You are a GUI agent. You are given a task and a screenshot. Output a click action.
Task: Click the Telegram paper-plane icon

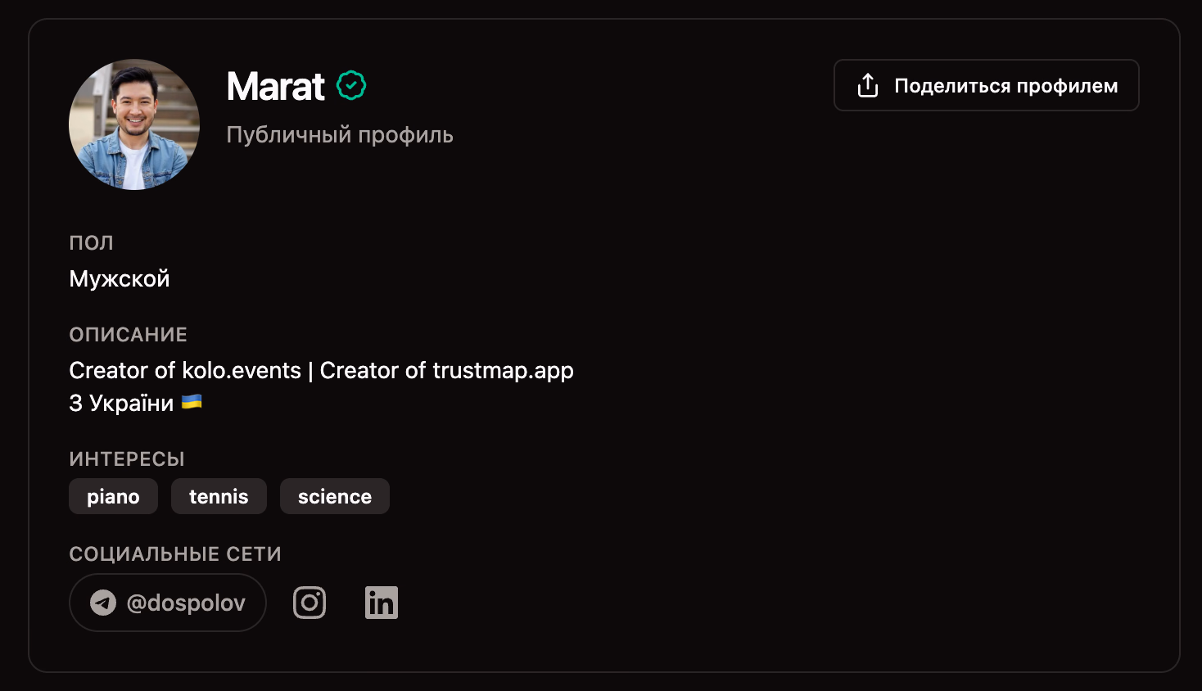(103, 603)
